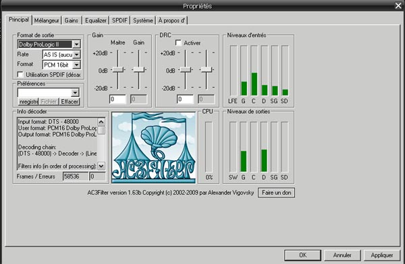Image resolution: width=405 pixels, height=264 pixels.
Task: Open the Gains tab
Action: (72, 21)
